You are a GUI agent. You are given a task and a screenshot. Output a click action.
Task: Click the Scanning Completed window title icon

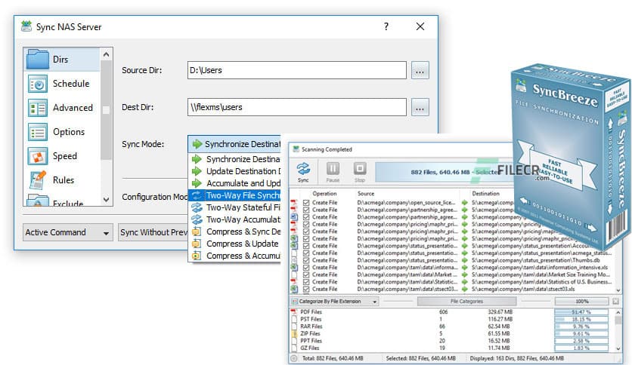click(296, 149)
